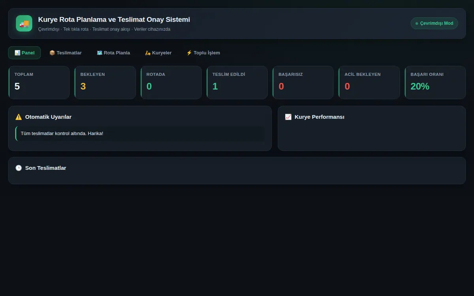The height and width of the screenshot is (296, 474).
Task: Go to the Rota Planla tab
Action: pos(113,52)
